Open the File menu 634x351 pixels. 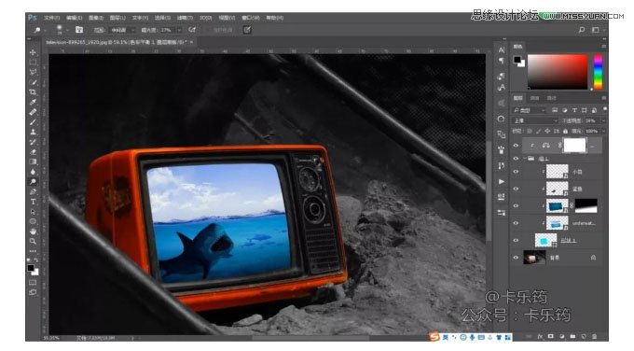[52, 18]
